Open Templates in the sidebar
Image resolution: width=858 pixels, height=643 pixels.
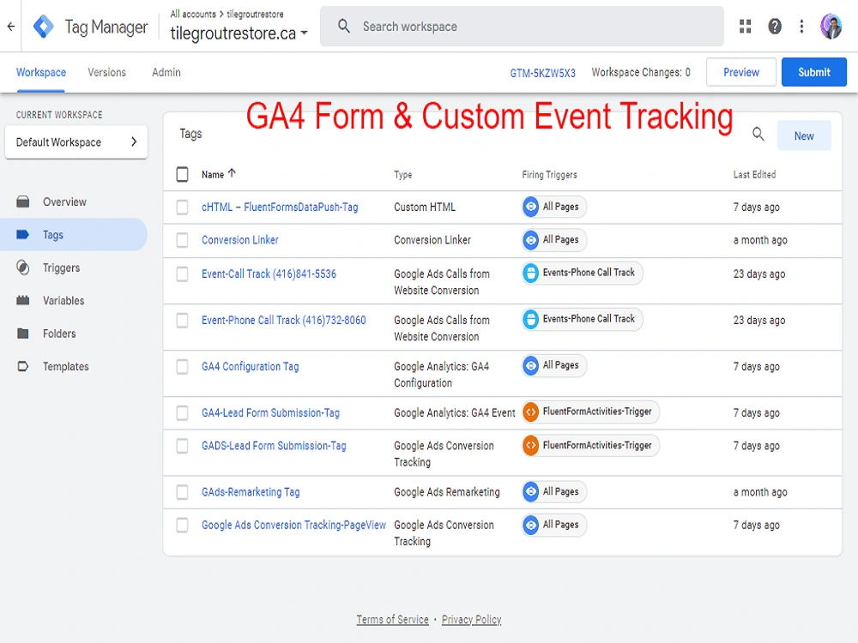66,366
